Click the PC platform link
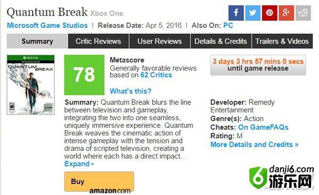Screen dimensions: 319x195 pyautogui.click(x=228, y=26)
